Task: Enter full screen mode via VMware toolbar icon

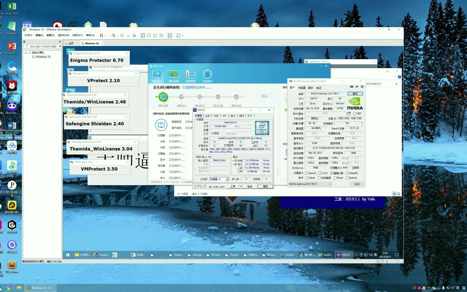Action: (x=155, y=35)
